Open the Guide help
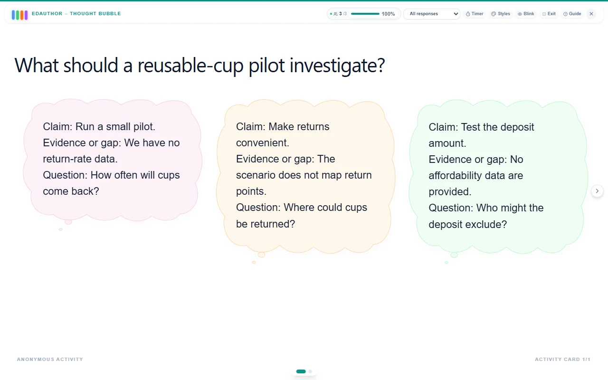 pos(572,14)
